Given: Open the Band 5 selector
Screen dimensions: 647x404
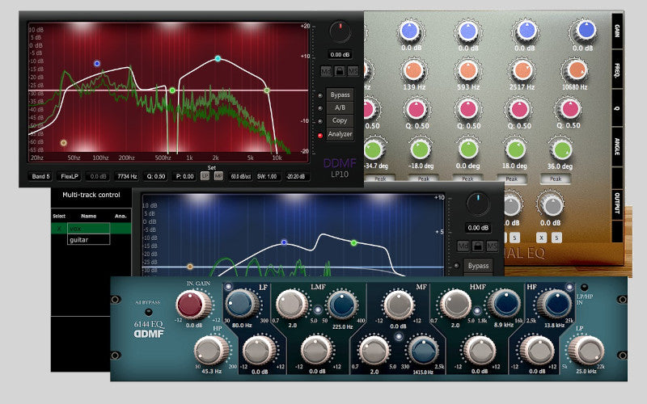Looking at the screenshot, I should [x=40, y=175].
